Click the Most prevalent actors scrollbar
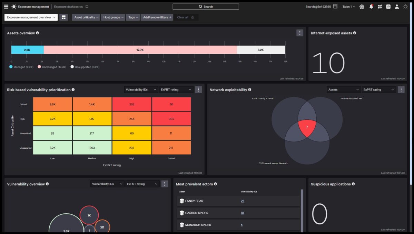The width and height of the screenshot is (414, 234). tap(302, 210)
